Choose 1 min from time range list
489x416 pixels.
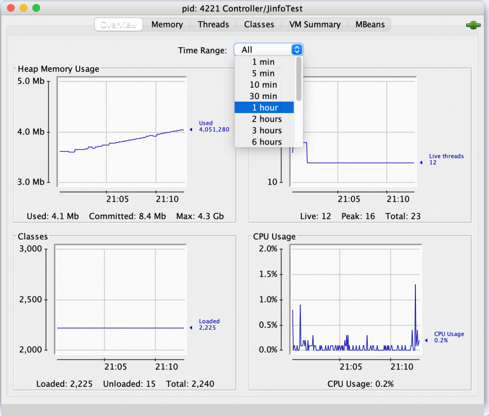(x=264, y=62)
